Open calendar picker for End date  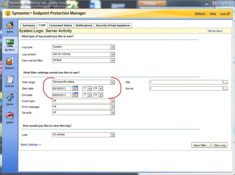click(75, 95)
